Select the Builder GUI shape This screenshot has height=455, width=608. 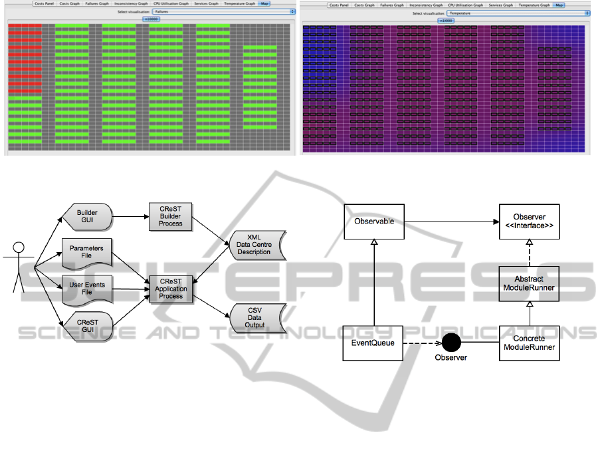(x=87, y=218)
